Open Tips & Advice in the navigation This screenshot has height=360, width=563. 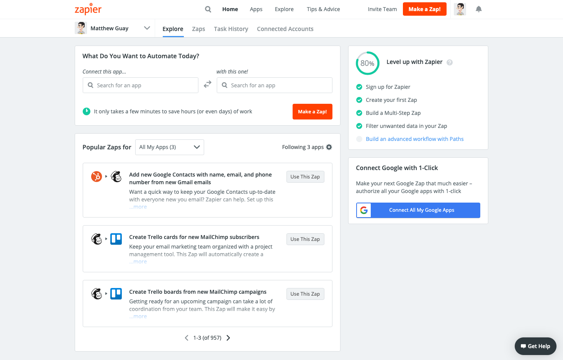[x=323, y=9]
